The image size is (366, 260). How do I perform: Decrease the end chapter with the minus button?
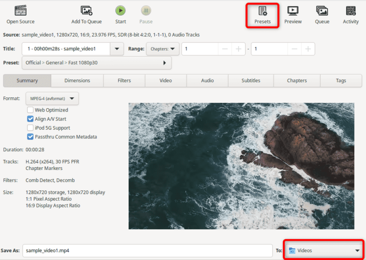click(x=294, y=49)
